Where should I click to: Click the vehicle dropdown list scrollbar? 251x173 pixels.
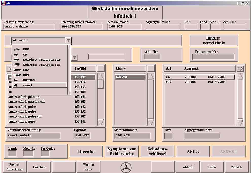(69, 70)
